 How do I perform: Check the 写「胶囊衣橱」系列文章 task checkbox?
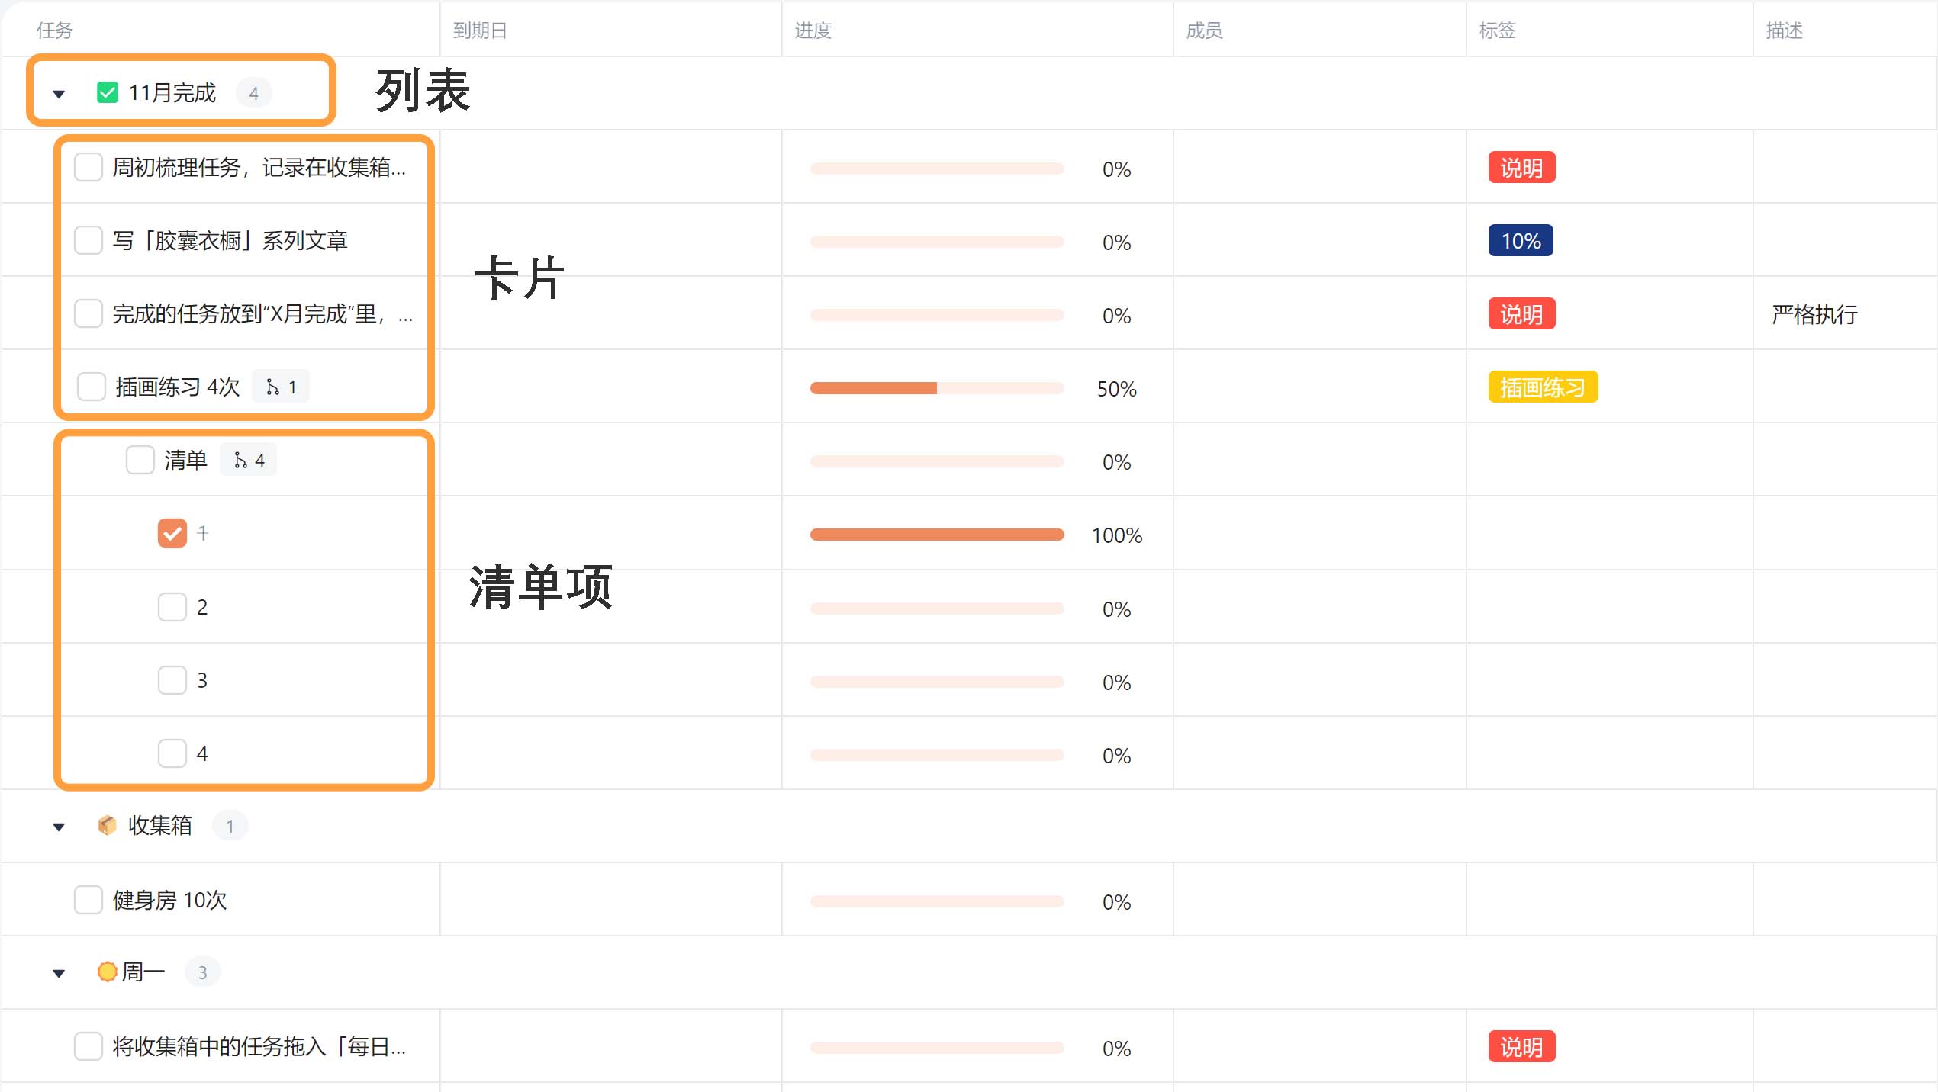(x=89, y=240)
